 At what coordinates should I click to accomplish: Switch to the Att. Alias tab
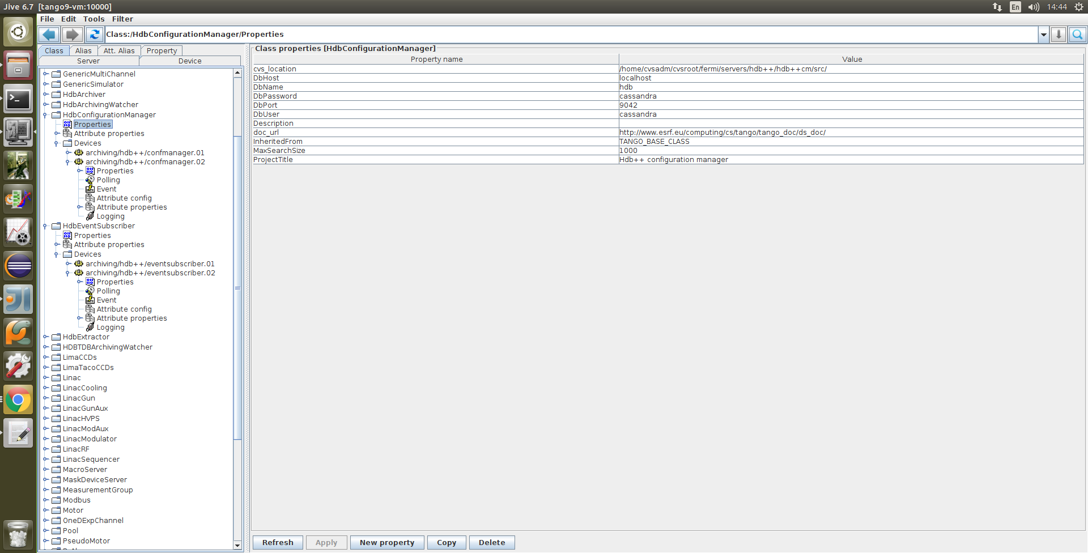(x=119, y=50)
